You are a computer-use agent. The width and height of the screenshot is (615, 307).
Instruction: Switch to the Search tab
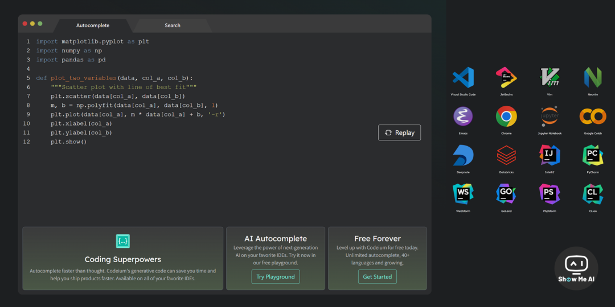click(x=173, y=26)
